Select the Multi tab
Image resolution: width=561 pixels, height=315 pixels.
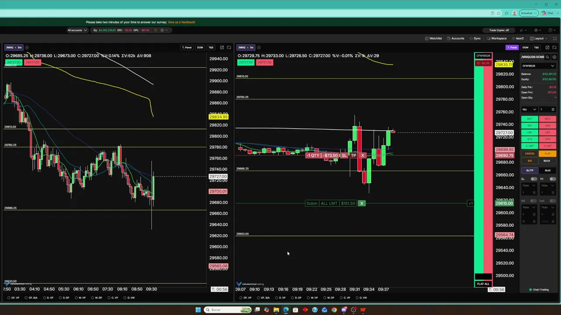pyautogui.click(x=547, y=171)
